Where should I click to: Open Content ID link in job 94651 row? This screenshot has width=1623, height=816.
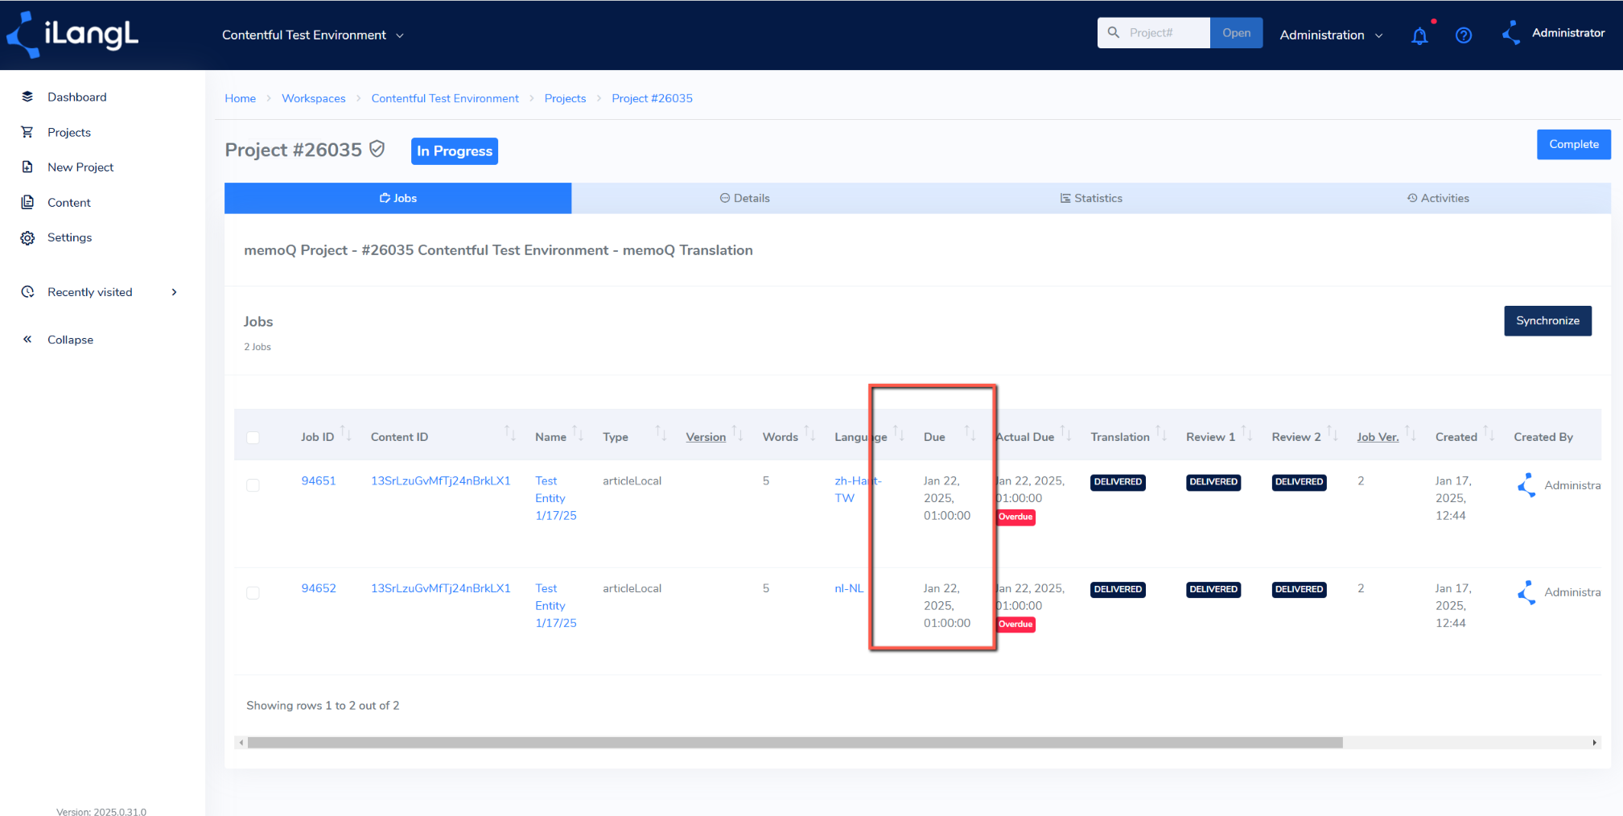[x=440, y=480]
